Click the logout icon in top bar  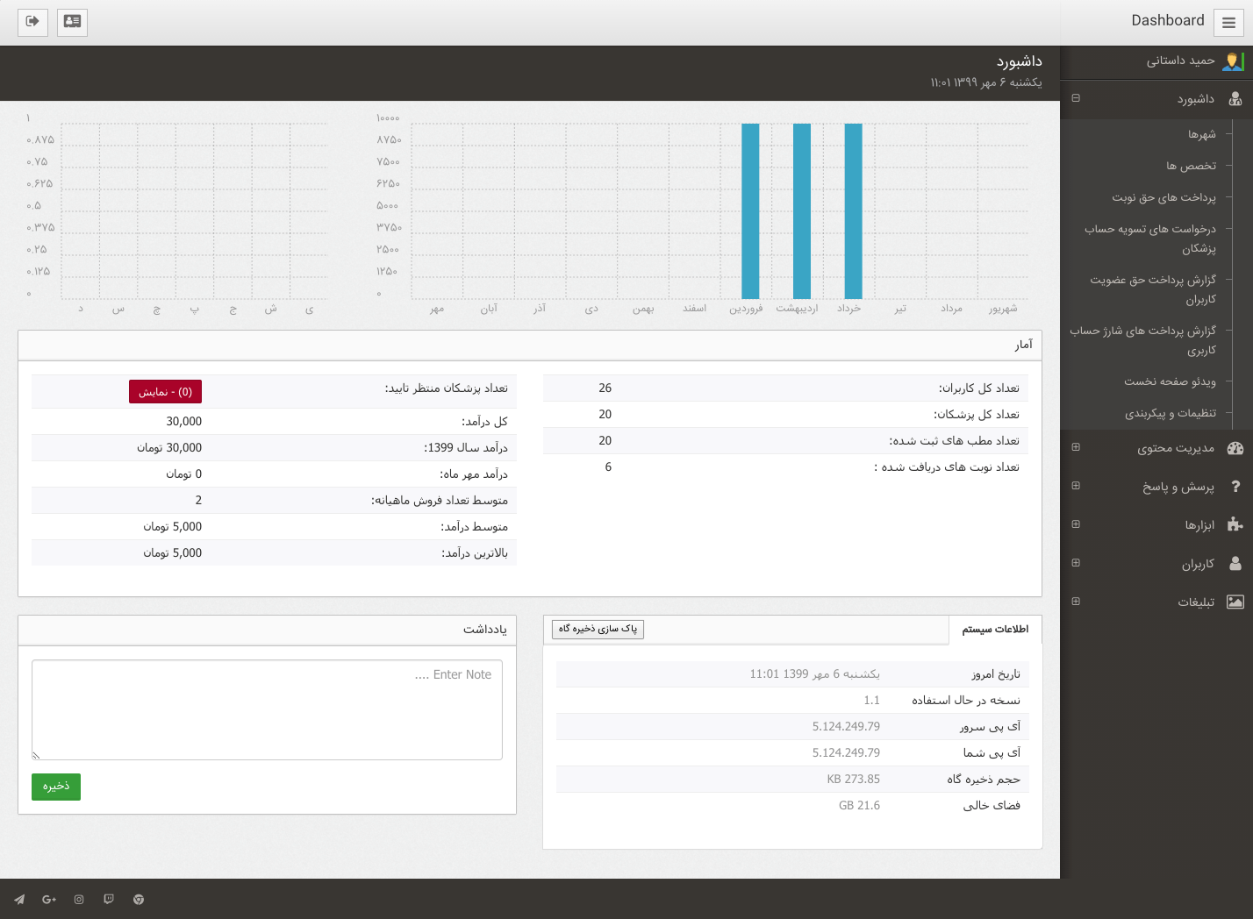coord(32,21)
